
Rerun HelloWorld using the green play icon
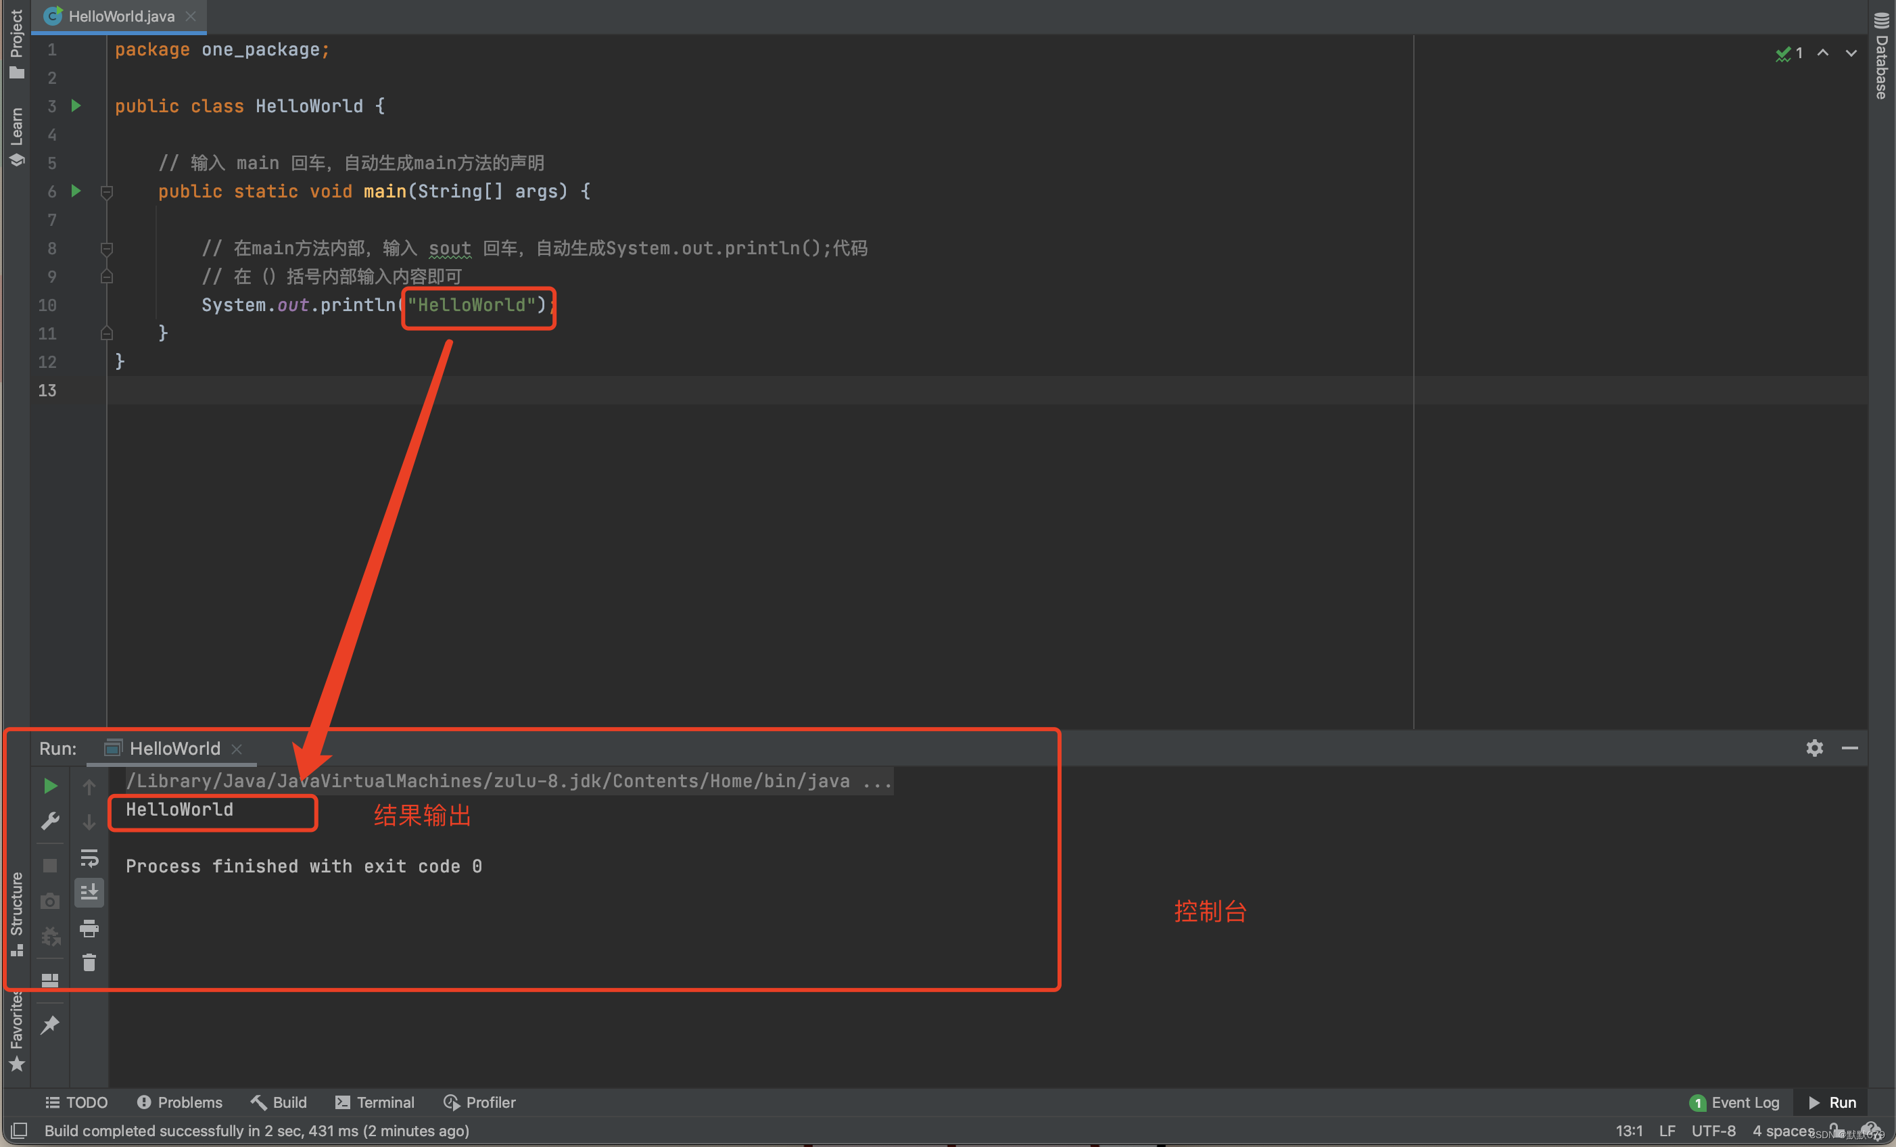tap(50, 785)
